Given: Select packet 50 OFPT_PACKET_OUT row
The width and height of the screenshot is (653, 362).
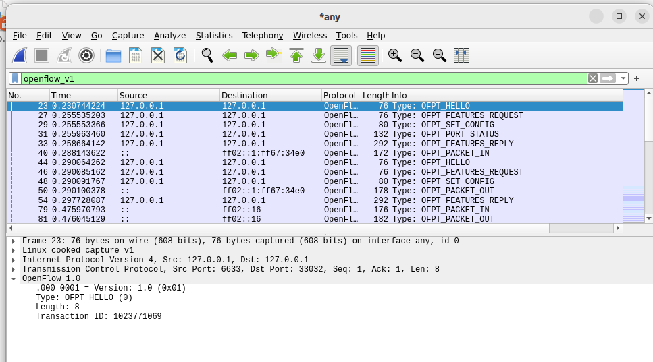Looking at the screenshot, I should [x=315, y=191].
